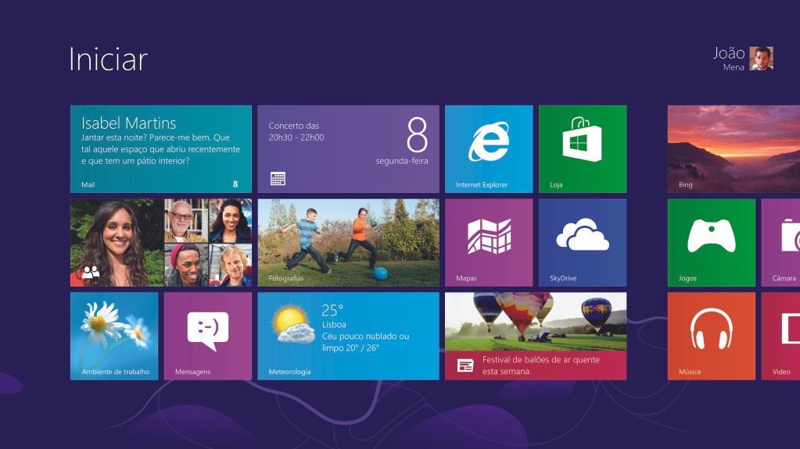Open the Bing sunset landscape tile
This screenshot has height=449, width=800.
point(734,148)
